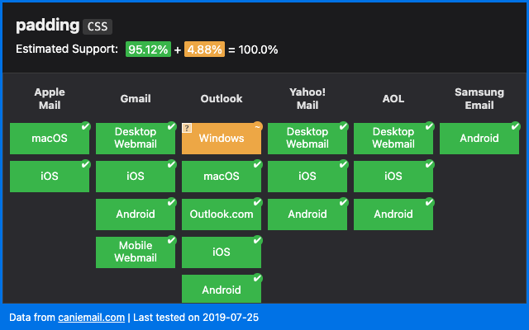Select the Yahoo! Mail iOS cell
The image size is (529, 330).
coord(307,177)
